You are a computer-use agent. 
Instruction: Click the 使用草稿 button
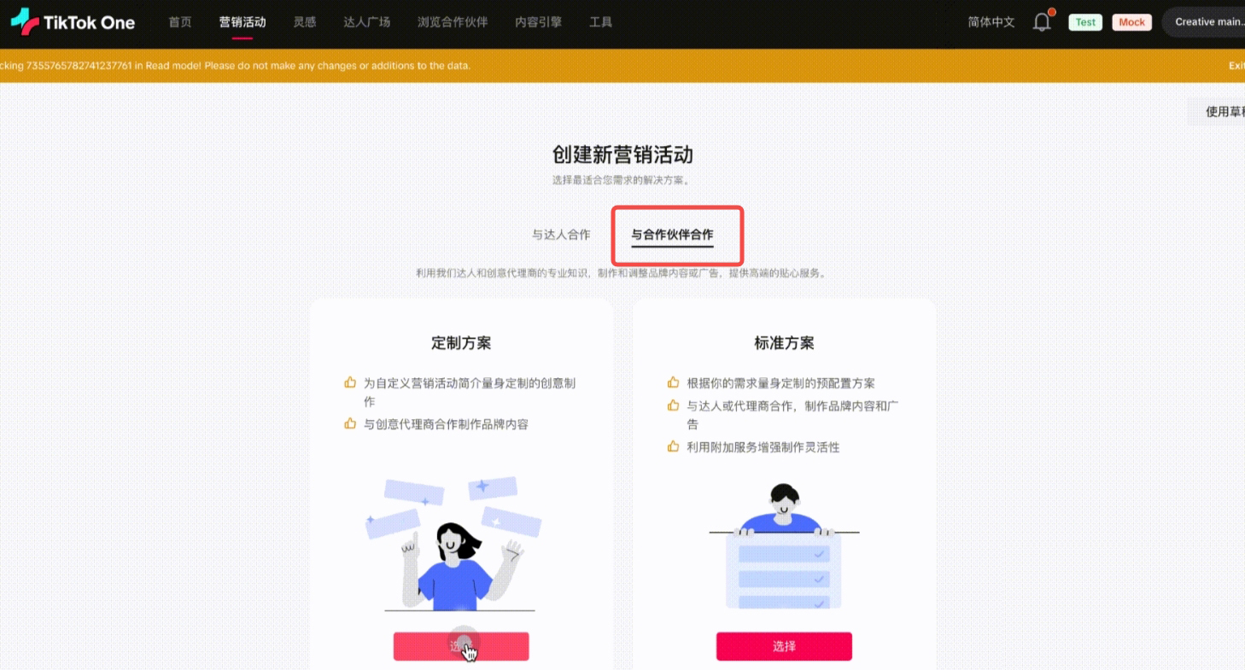pos(1219,112)
